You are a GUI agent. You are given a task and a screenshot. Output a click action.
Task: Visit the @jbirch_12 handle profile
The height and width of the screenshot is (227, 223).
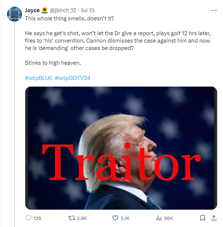[63, 10]
